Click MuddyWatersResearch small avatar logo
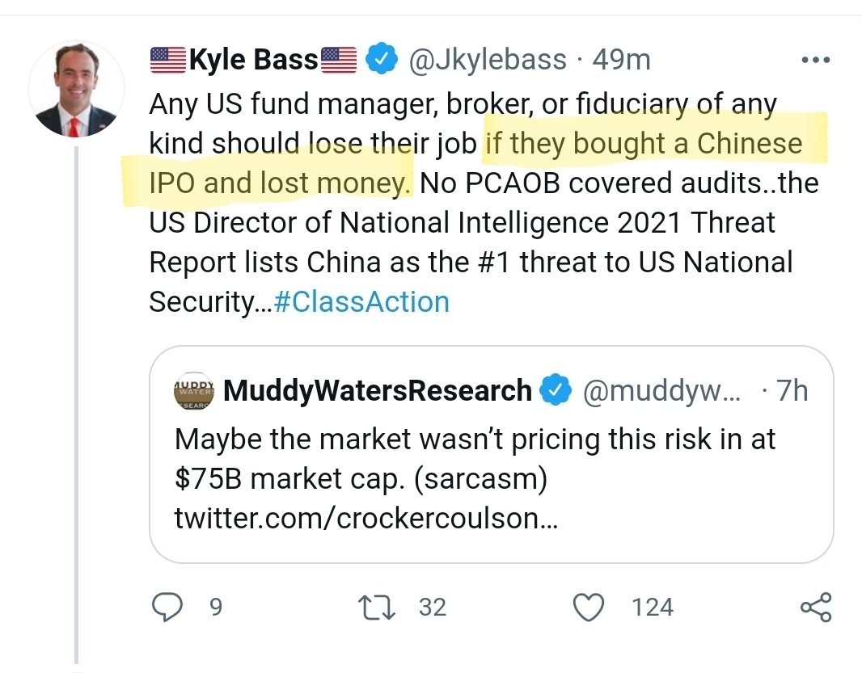Screen dimensions: 862x673 pos(195,392)
